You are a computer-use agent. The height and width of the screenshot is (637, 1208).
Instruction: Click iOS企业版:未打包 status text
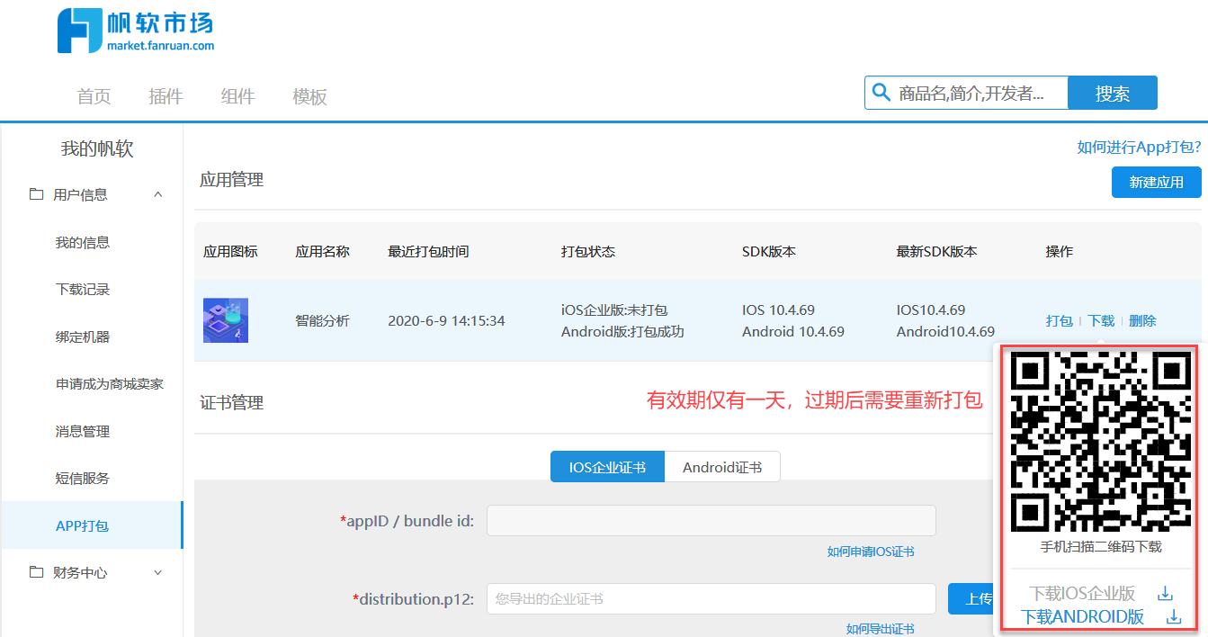click(614, 310)
